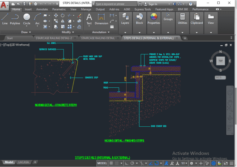Screen dimensions: 237x167
Task: Open the Block panel dropdown
Action: [x=139, y=33]
